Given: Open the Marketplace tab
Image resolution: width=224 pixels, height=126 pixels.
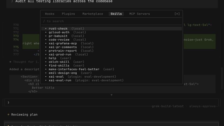Looking at the screenshot, I should [93, 14].
